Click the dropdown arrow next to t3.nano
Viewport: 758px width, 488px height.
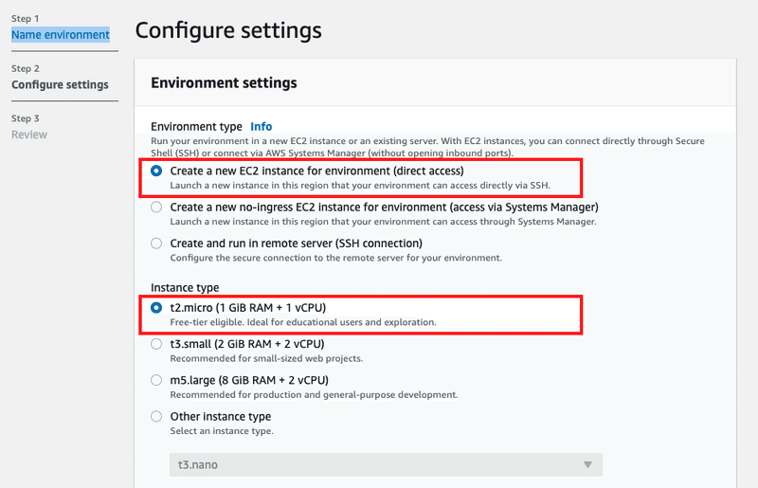[587, 464]
